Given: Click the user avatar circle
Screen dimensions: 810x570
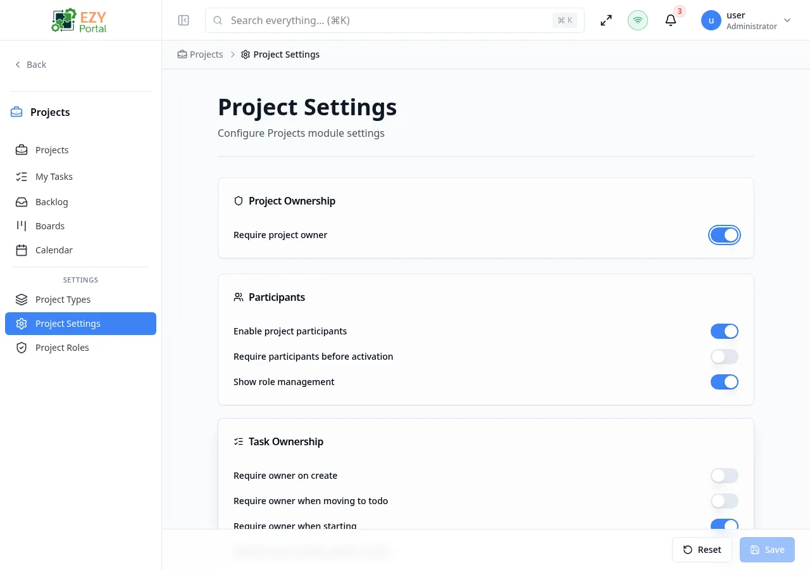Looking at the screenshot, I should coord(711,20).
